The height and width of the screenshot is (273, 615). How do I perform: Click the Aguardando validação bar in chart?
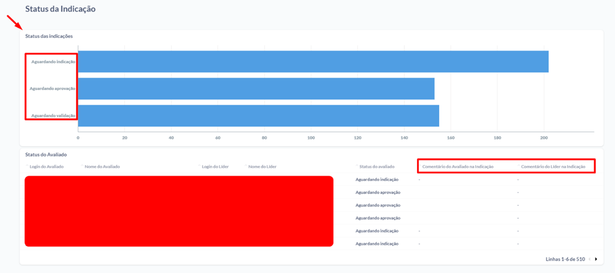click(x=258, y=116)
